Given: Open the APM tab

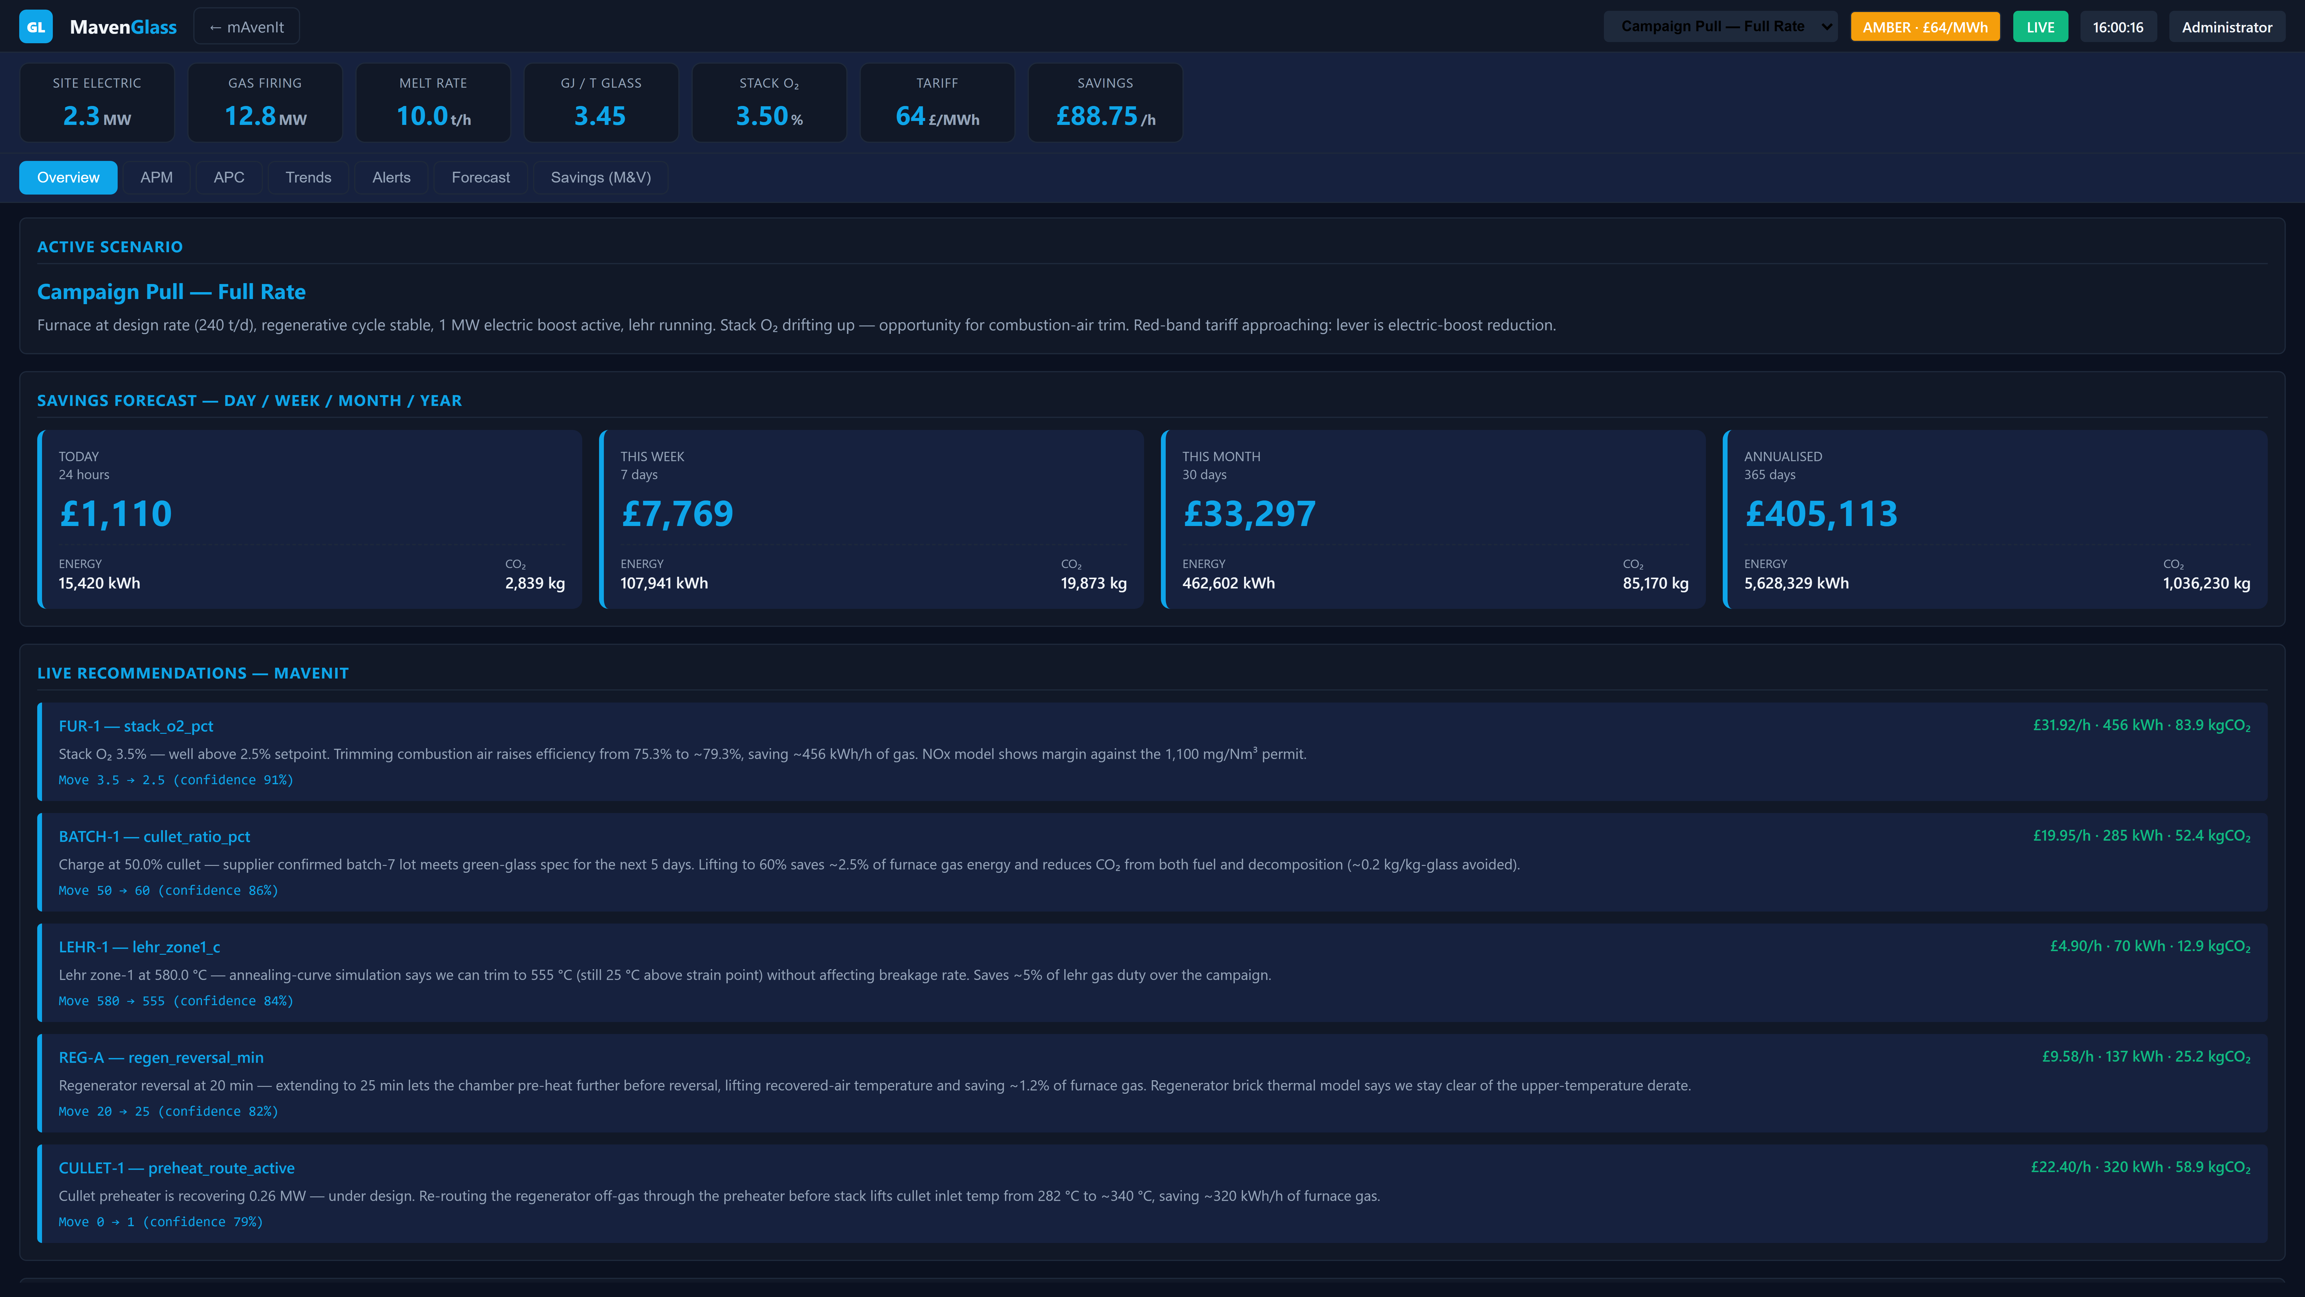Looking at the screenshot, I should tap(157, 177).
